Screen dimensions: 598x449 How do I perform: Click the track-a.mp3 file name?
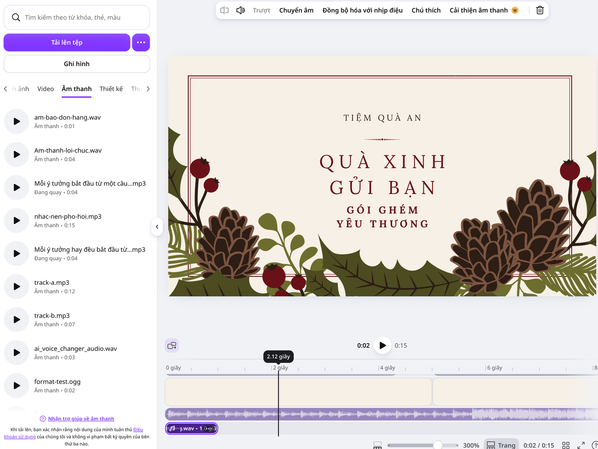(52, 282)
